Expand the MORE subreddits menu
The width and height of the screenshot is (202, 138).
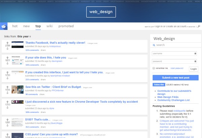pyautogui.click(x=198, y=1)
